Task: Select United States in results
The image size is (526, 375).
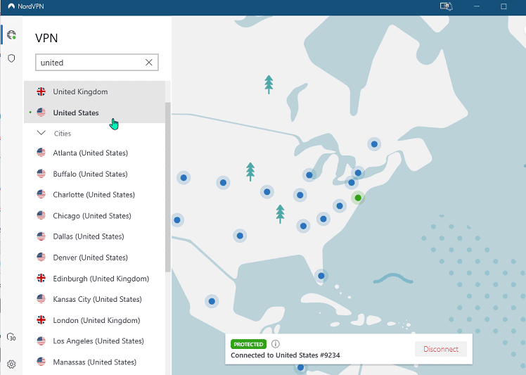Action: 95,113
